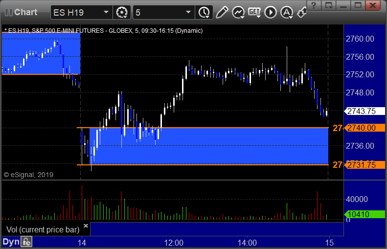Click the Chart window grip icon
The height and width of the screenshot is (249, 387).
tap(8, 12)
